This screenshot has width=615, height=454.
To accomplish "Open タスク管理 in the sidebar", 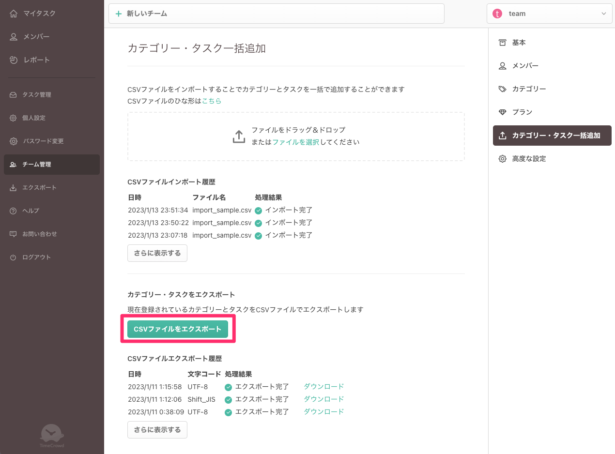I will click(x=37, y=95).
